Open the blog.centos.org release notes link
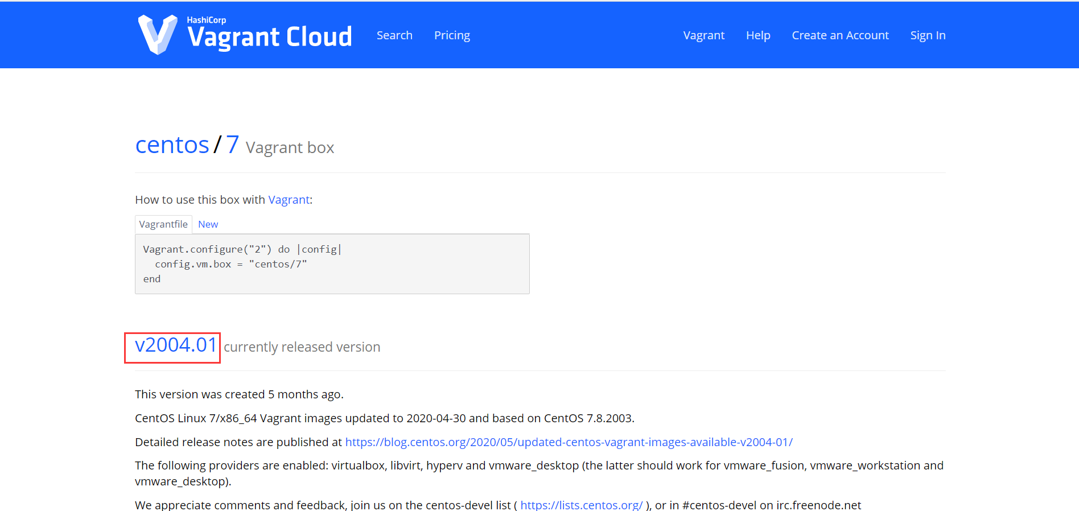 tap(569, 442)
